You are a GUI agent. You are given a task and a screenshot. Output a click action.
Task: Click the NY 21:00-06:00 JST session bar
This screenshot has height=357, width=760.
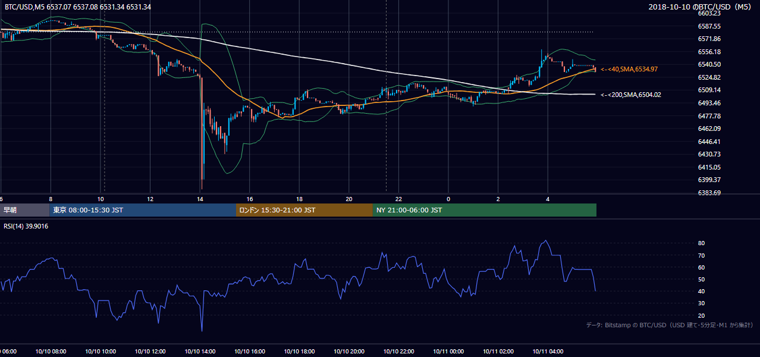click(485, 210)
